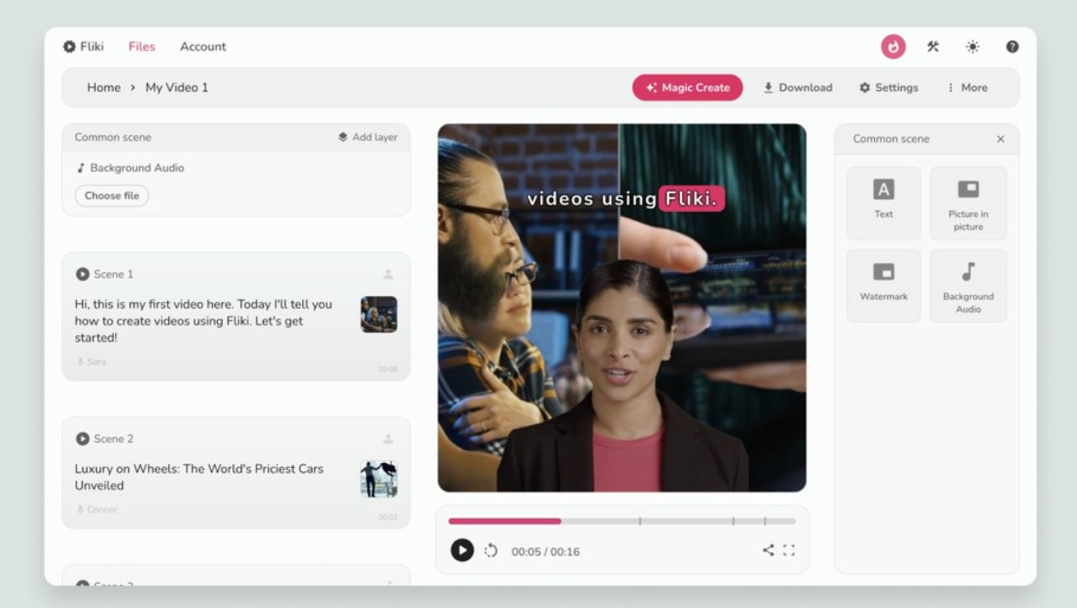The image size is (1077, 608).
Task: Change Scene 1 voice Sara
Action: pos(91,362)
